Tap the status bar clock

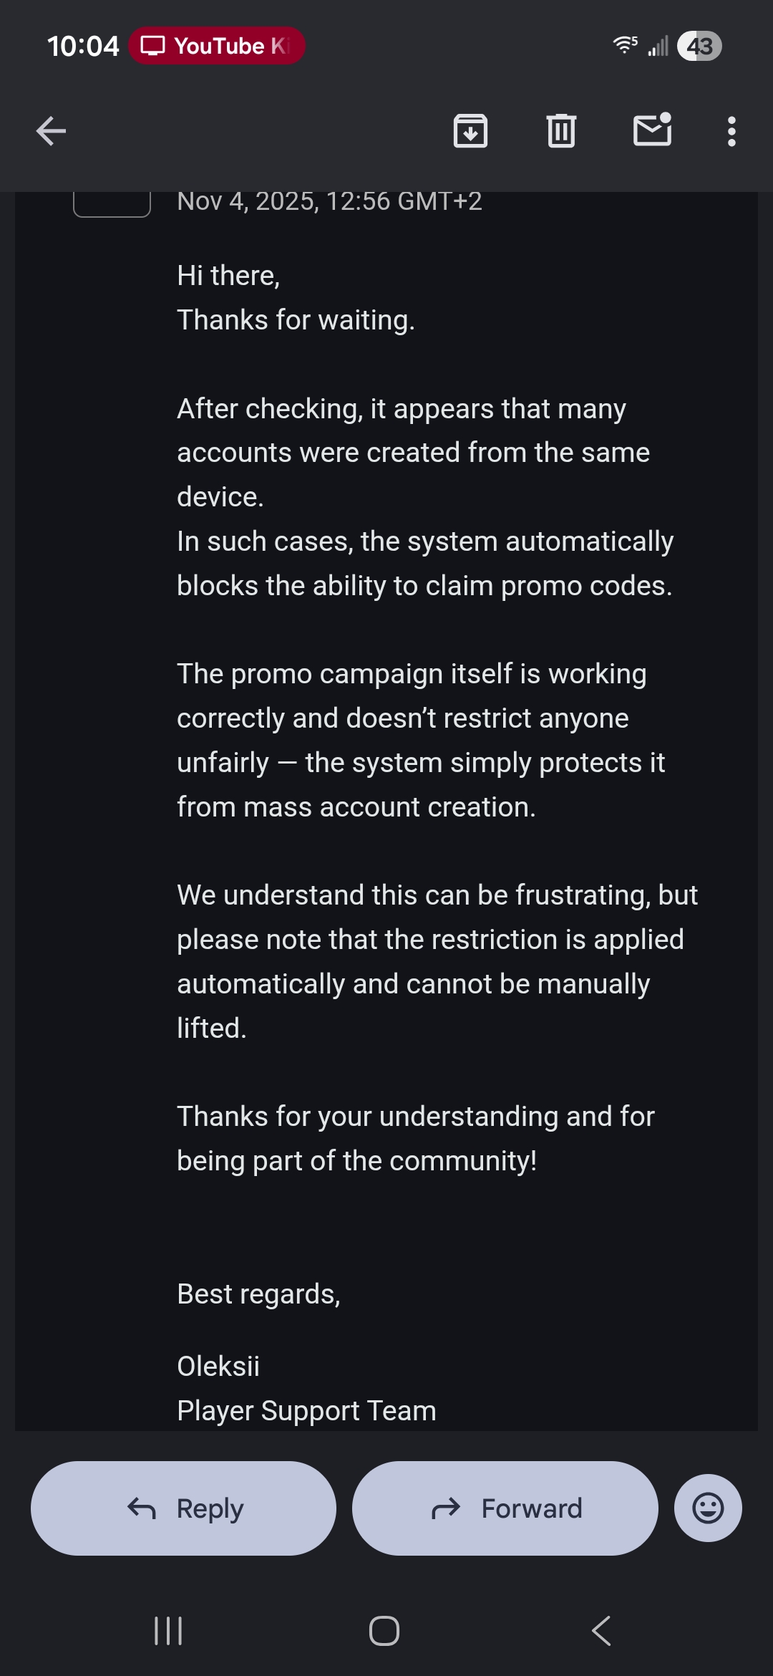coord(83,47)
